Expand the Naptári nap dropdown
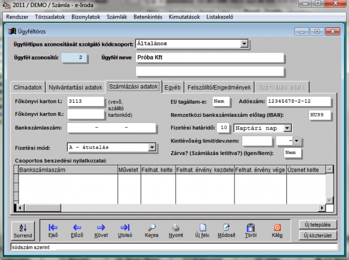This screenshot has height=260, width=349. pyautogui.click(x=287, y=128)
